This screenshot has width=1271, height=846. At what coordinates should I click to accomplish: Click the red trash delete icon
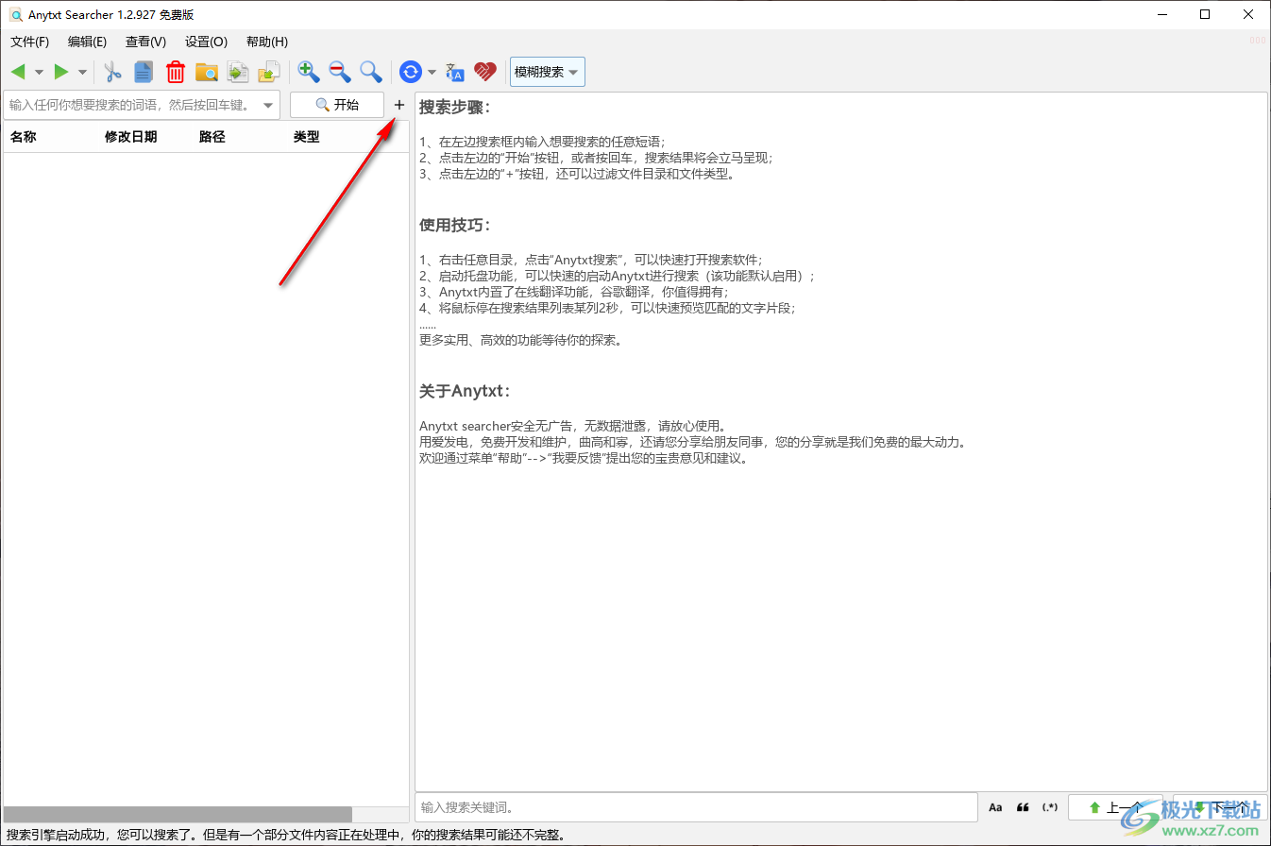pos(176,72)
